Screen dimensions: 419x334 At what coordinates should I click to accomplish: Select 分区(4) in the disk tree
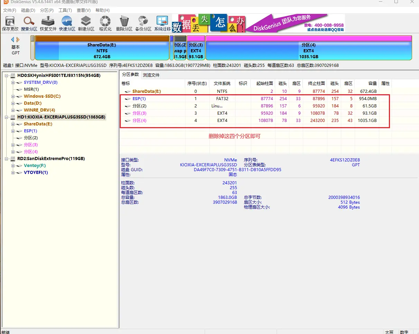[x=31, y=152]
